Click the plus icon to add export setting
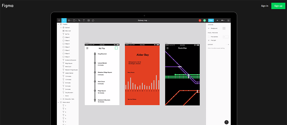The height and width of the screenshot is (125, 287). [x=228, y=44]
